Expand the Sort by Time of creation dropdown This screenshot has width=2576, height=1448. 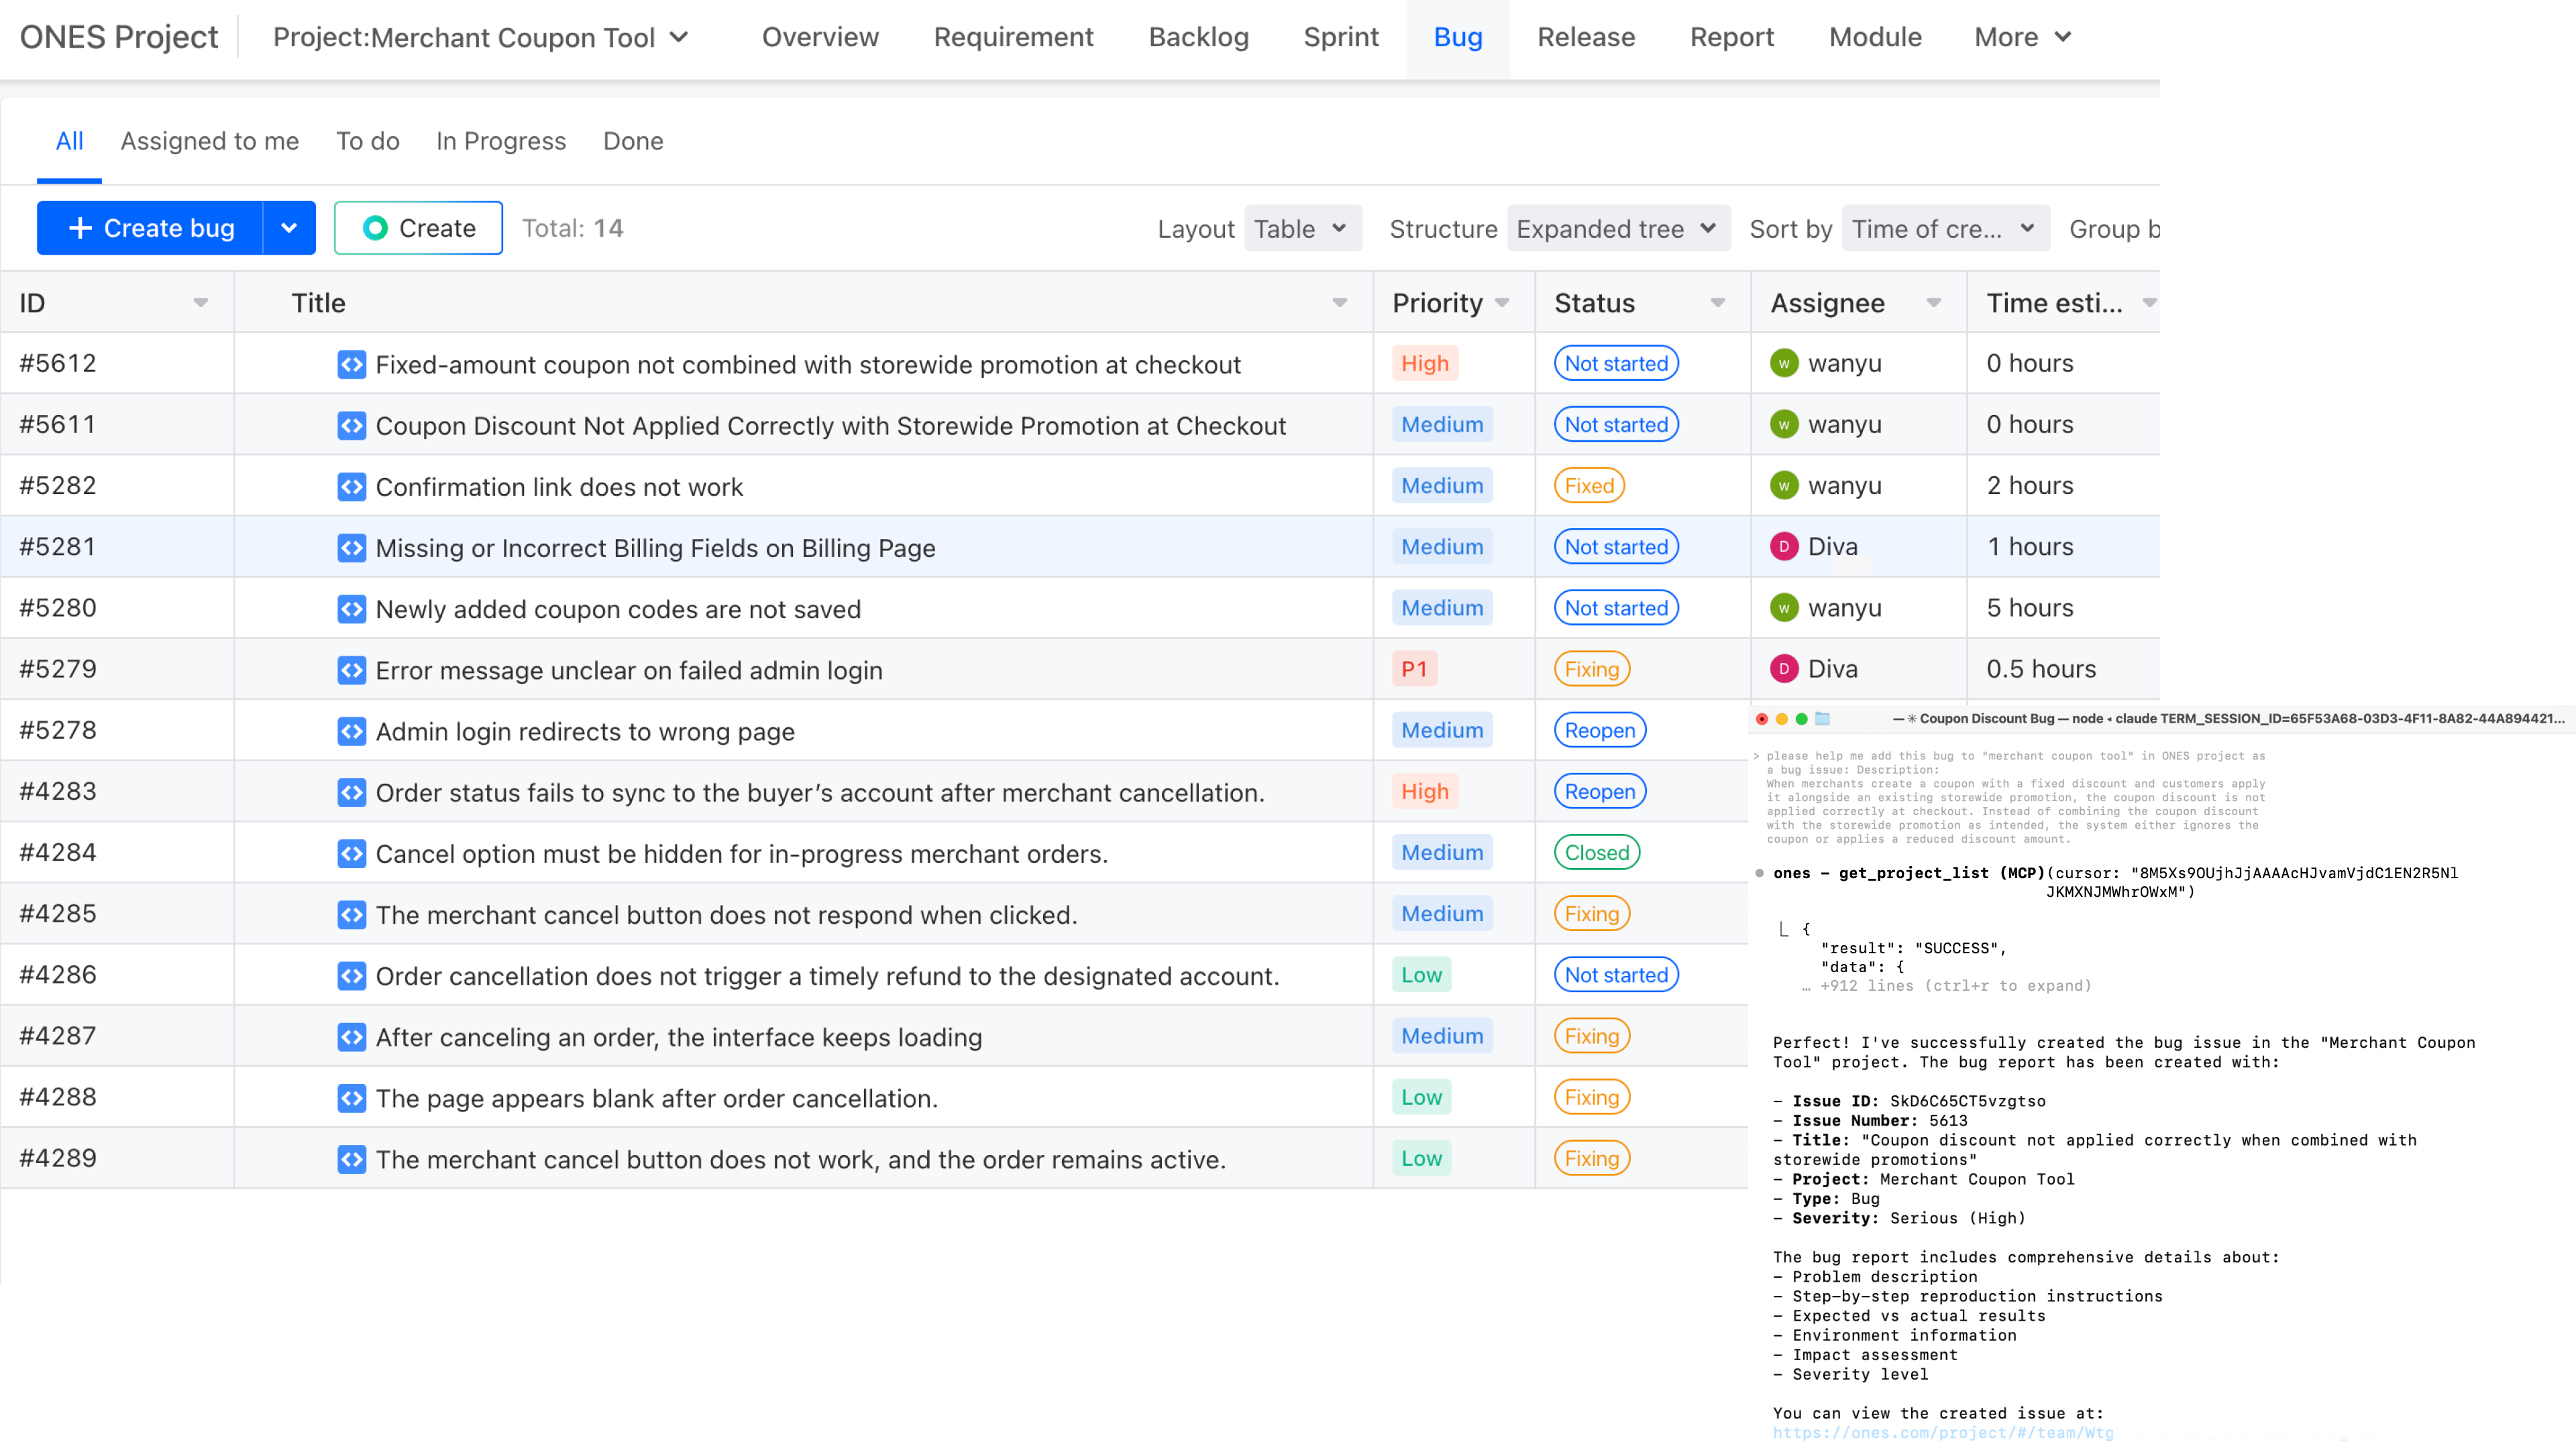coord(1945,228)
